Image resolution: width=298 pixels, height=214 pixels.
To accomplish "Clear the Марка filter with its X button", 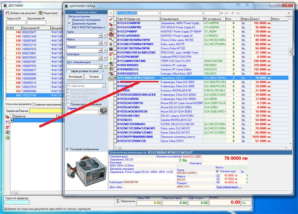I will coord(105,43).
